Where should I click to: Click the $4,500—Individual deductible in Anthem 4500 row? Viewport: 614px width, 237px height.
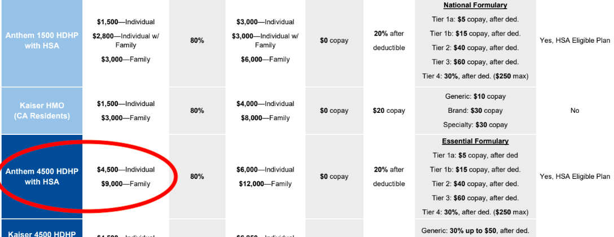click(126, 169)
